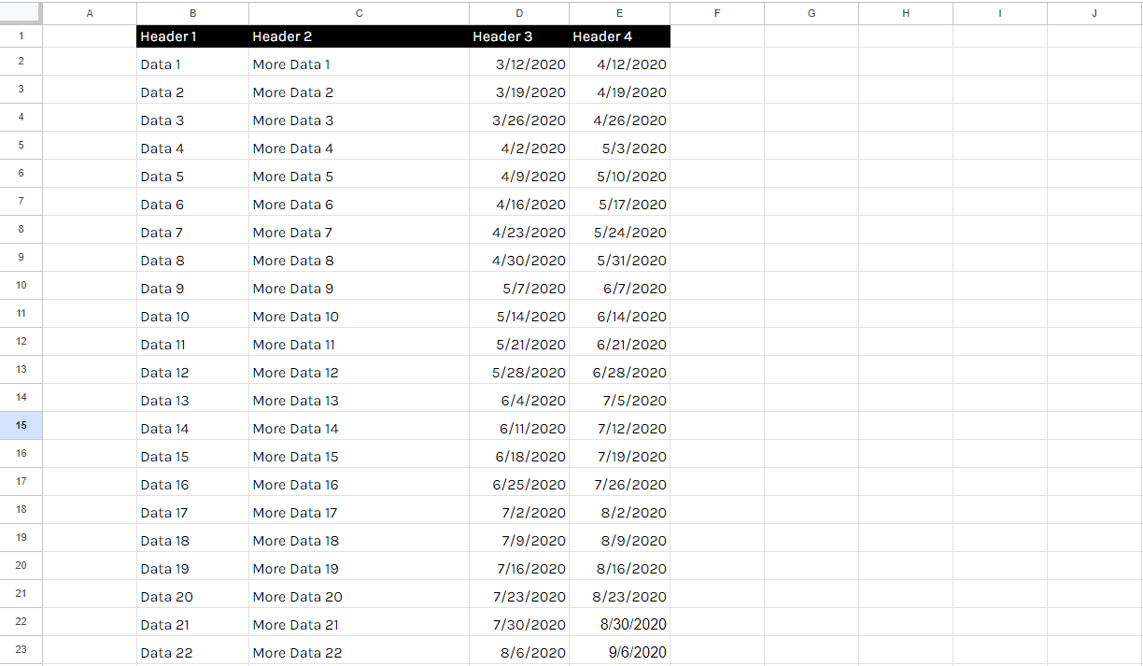Select the cell containing Data 1
The height and width of the screenshot is (666, 1143).
click(x=192, y=62)
